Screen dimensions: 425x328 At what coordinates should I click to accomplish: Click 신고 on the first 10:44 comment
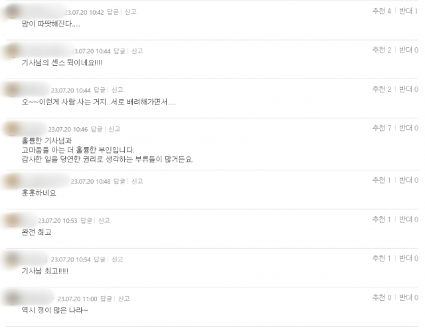[x=137, y=51]
